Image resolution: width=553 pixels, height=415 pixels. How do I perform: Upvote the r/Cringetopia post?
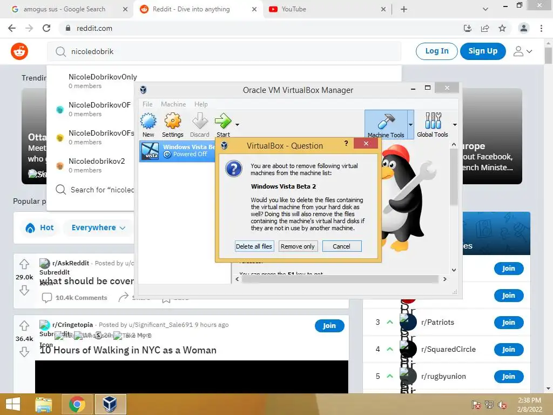point(24,325)
